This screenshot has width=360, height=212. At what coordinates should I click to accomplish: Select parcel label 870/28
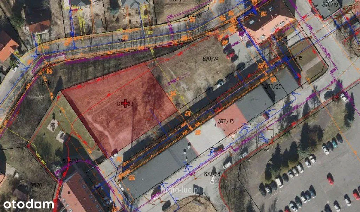(212, 174)
